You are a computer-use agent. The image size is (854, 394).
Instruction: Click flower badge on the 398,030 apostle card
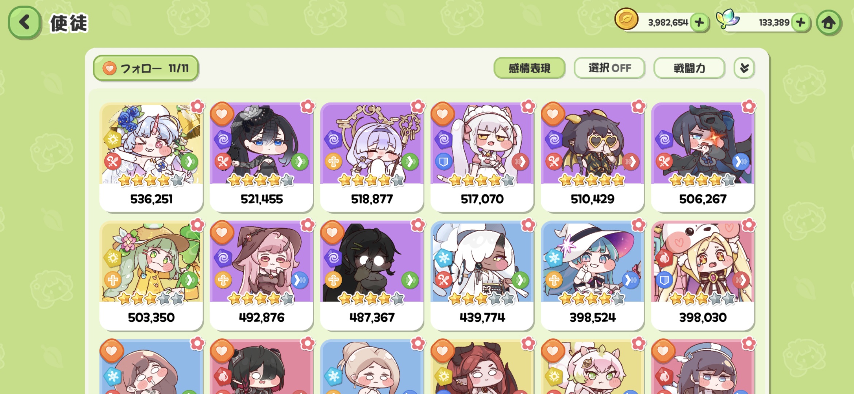pyautogui.click(x=749, y=225)
